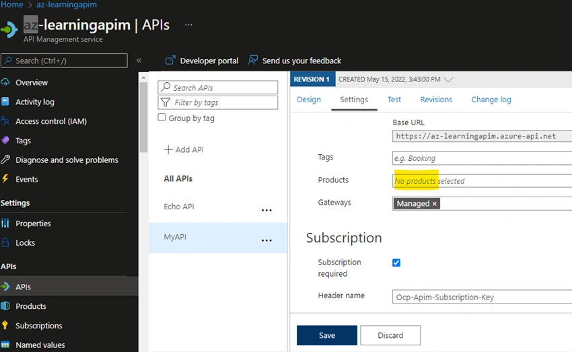Click the scrollbar up arrow
This screenshot has width=572, height=352.
point(143,77)
